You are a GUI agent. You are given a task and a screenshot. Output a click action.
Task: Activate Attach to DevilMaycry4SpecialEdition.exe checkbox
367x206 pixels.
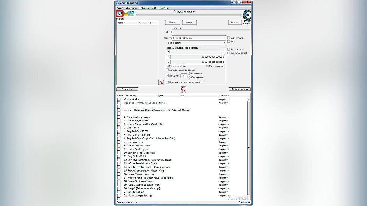(119, 103)
